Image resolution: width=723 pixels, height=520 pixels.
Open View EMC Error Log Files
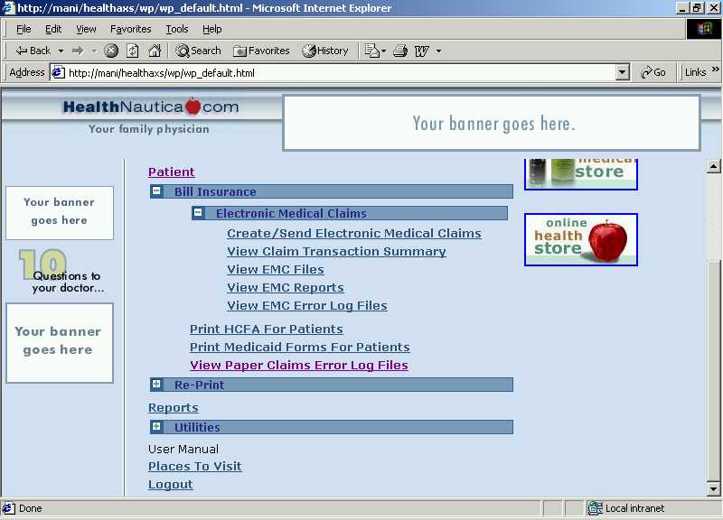click(x=306, y=305)
